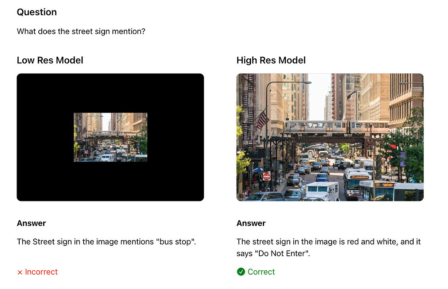The width and height of the screenshot is (448, 289).
Task: Click the Answer label under Low Res Model
Action: [x=31, y=223]
